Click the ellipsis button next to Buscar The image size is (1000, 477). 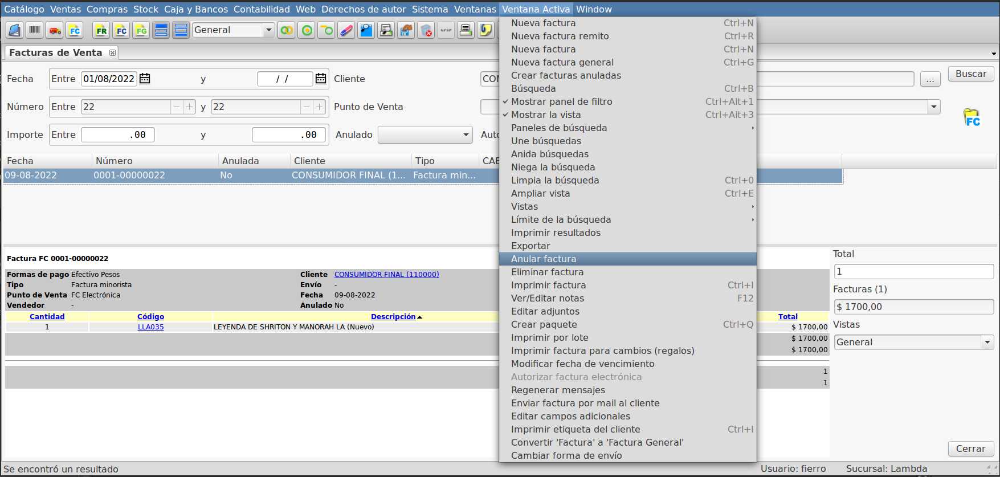[930, 79]
